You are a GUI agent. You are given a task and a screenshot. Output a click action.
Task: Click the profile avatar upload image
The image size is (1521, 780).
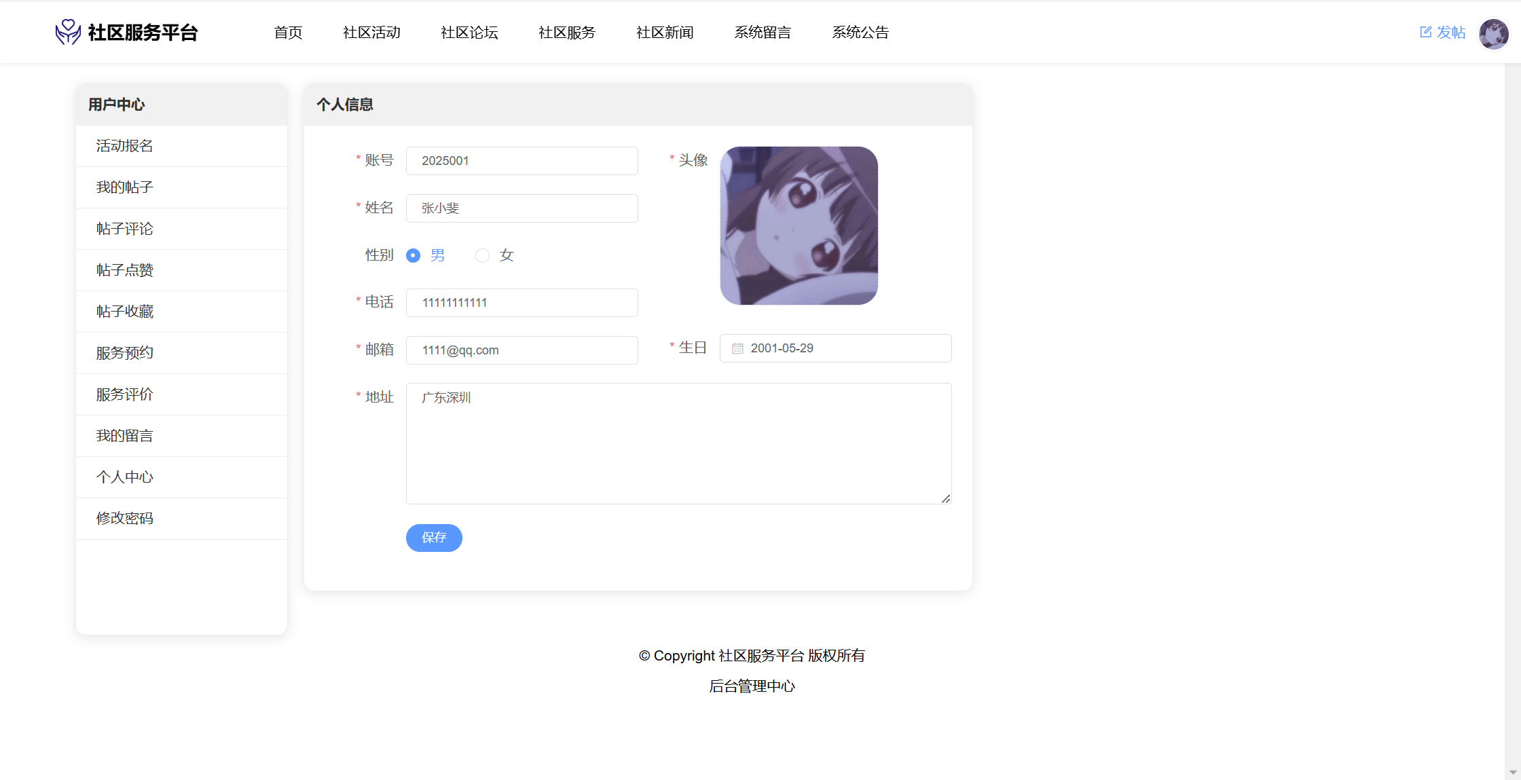799,225
